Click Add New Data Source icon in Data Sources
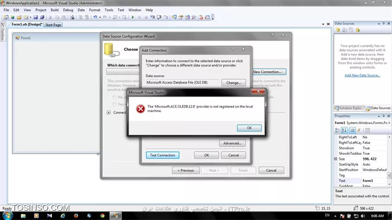 338,30
